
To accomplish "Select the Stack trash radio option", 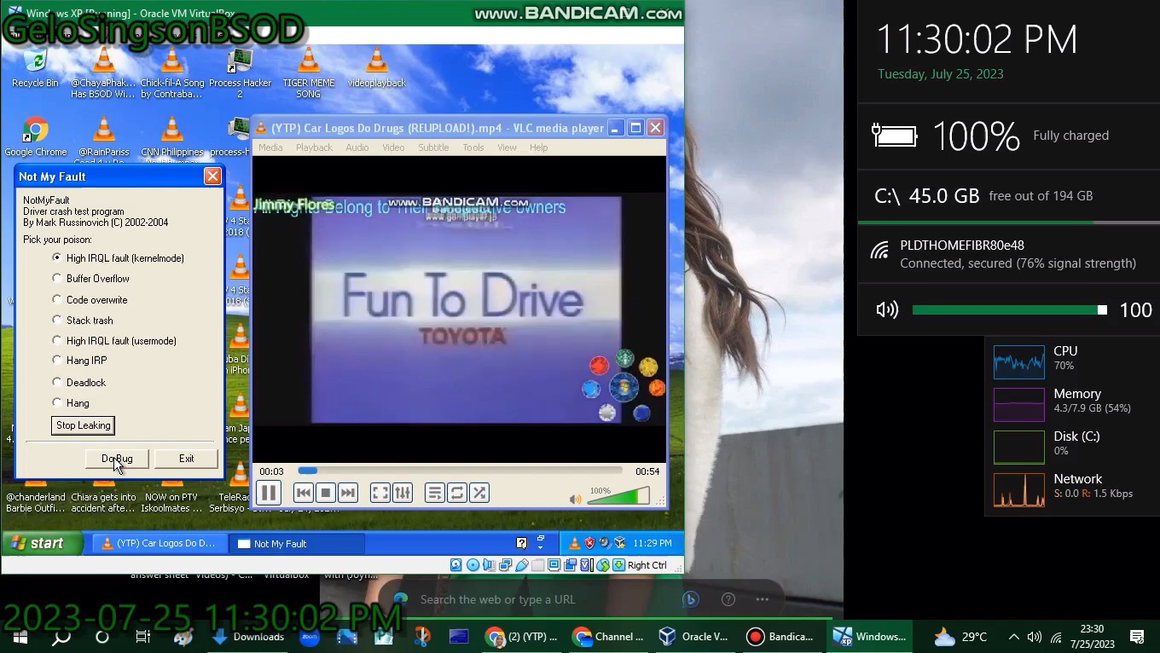I will 83,321.
